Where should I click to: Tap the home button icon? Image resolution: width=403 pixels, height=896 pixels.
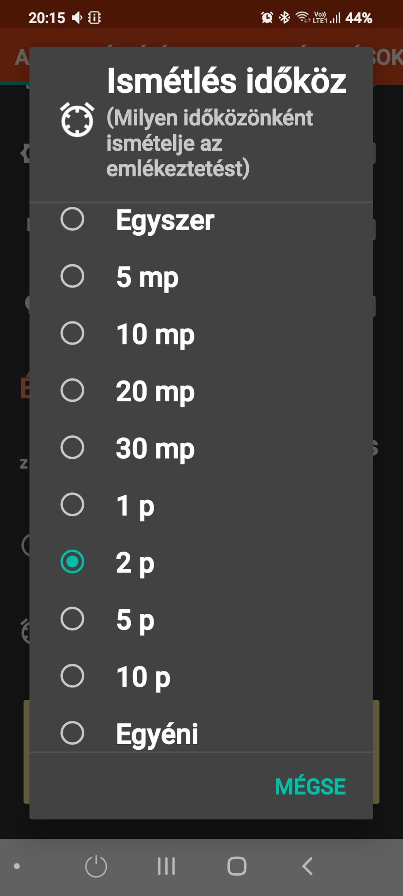click(x=237, y=866)
